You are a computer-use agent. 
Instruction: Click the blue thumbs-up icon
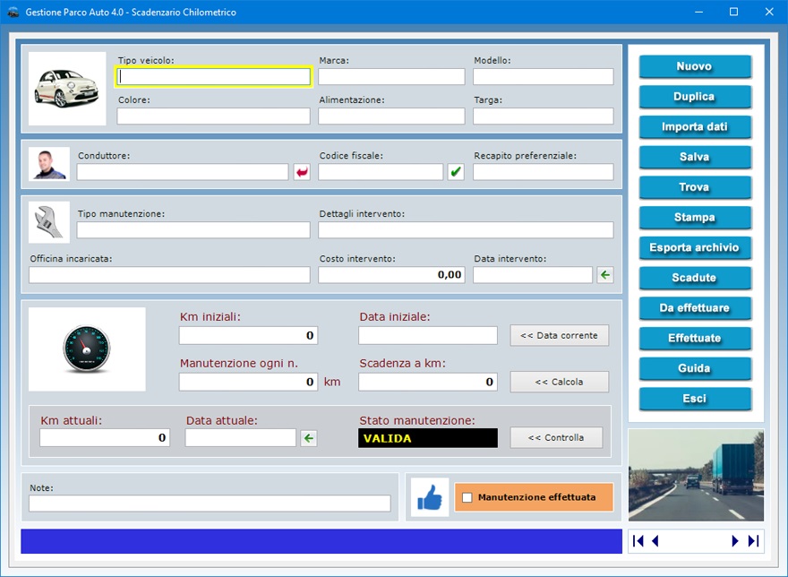click(430, 497)
